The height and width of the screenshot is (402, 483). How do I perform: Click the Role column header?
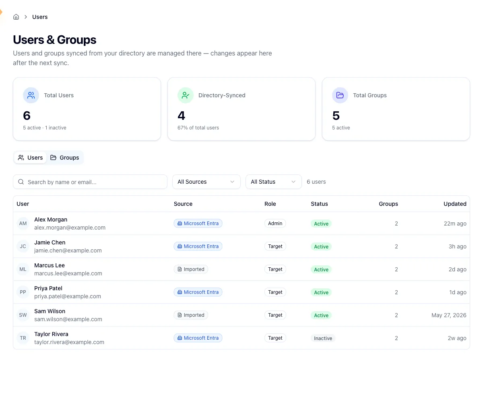tap(270, 204)
